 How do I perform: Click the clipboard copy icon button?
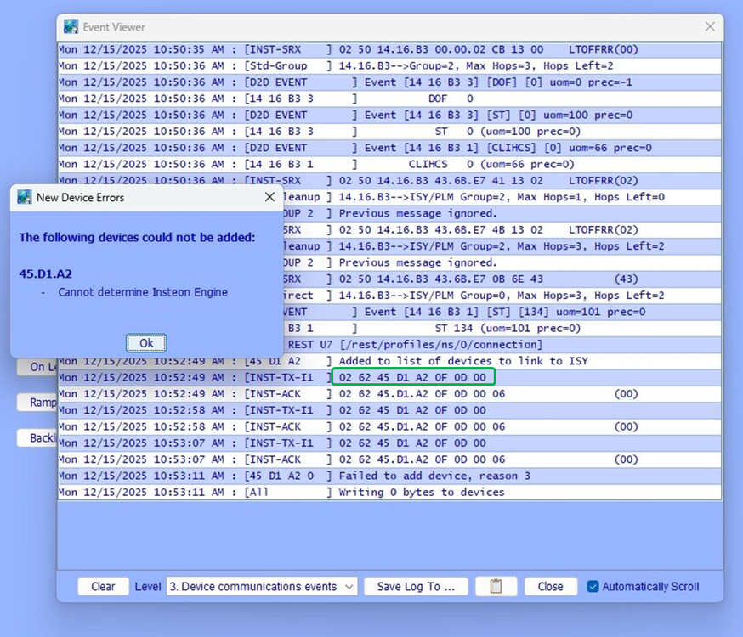(x=496, y=586)
